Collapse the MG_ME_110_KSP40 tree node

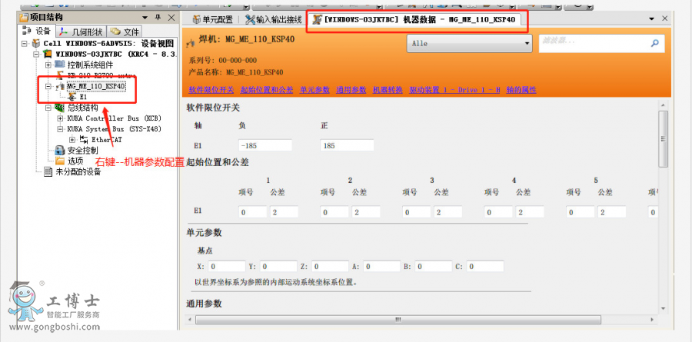click(x=48, y=86)
